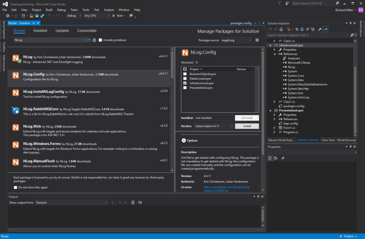The image size is (365, 239).
Task: Click the Install button
Action: [247, 126]
